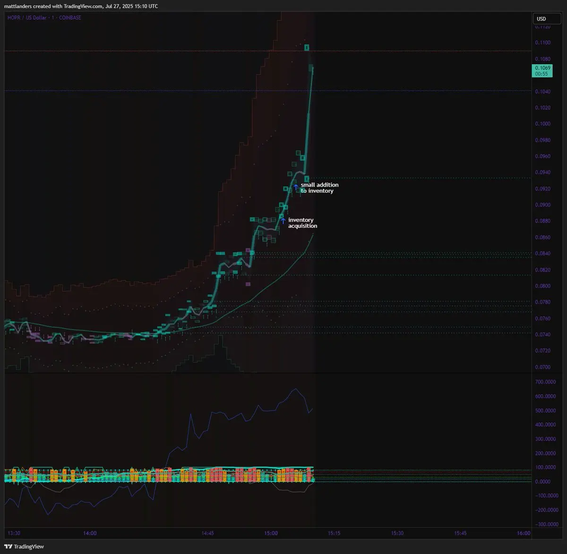Viewport: 567px width, 554px height.
Task: Click the 0.0820 price scale label
Action: pyautogui.click(x=542, y=270)
